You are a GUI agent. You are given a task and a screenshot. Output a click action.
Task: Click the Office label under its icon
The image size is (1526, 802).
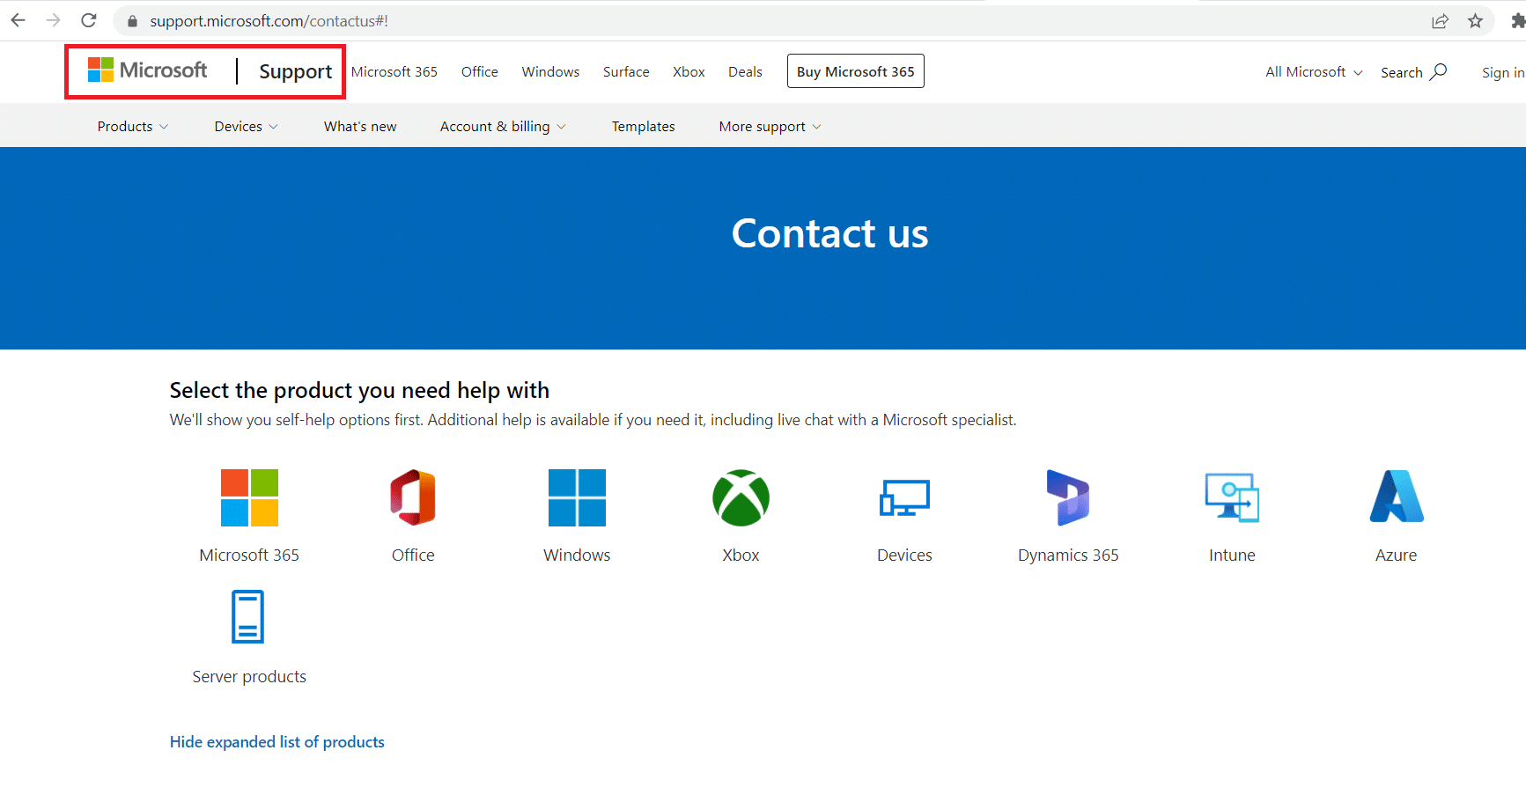pos(413,556)
